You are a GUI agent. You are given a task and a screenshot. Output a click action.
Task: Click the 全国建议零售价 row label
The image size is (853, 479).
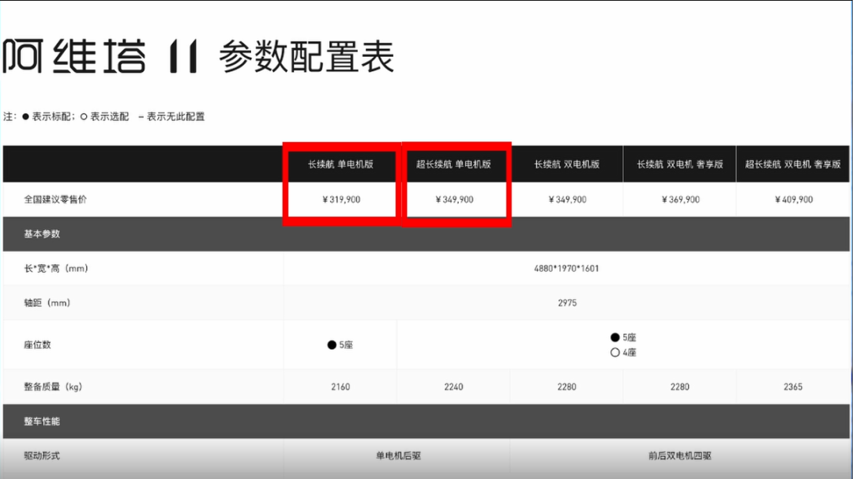55,199
